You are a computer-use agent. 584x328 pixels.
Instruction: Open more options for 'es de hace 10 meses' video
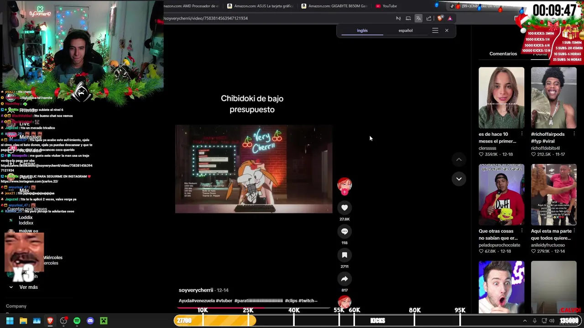521,134
